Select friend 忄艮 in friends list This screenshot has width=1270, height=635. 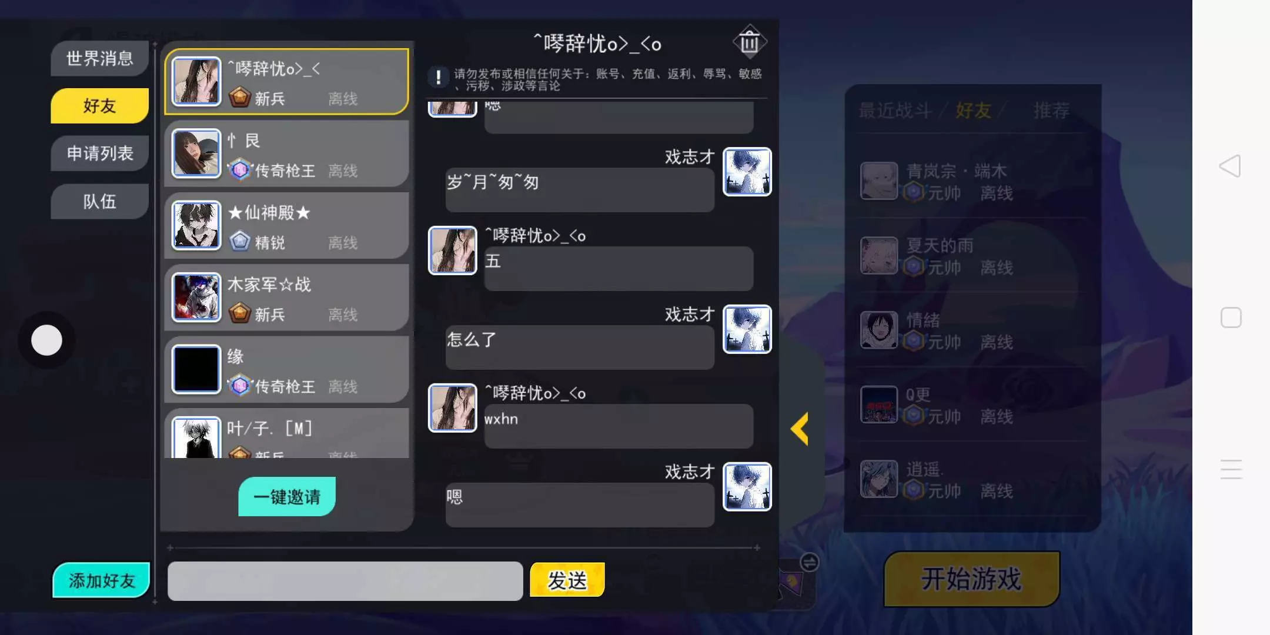(287, 154)
